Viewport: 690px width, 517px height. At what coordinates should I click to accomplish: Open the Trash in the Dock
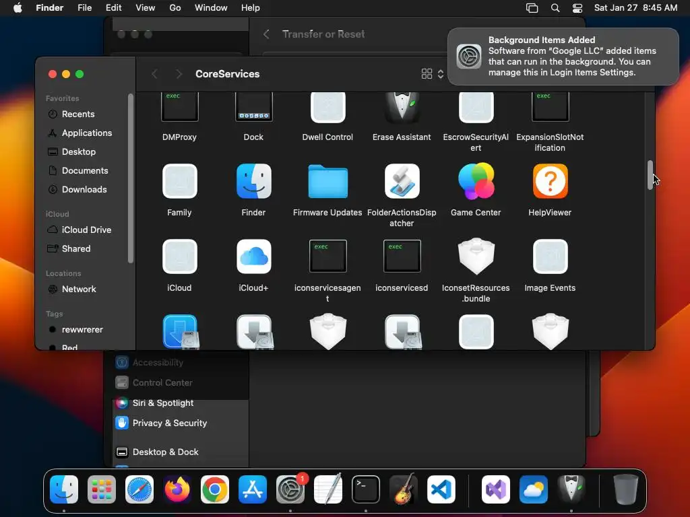click(x=625, y=489)
